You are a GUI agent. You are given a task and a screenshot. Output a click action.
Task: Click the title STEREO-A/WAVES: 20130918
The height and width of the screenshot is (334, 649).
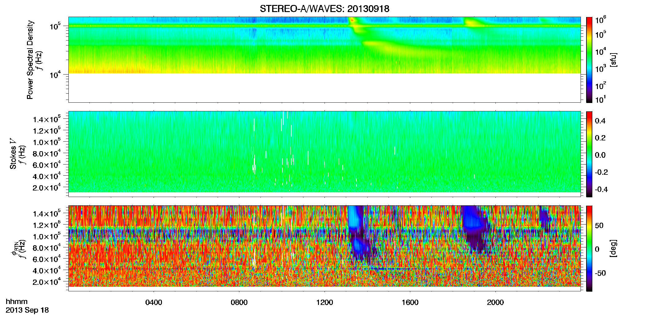[x=324, y=9]
